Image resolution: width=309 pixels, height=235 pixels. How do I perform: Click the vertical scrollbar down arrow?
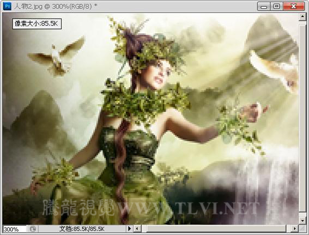tap(302, 220)
